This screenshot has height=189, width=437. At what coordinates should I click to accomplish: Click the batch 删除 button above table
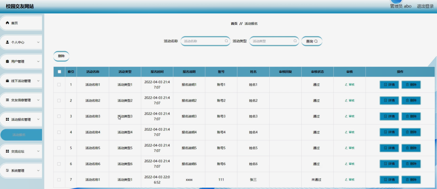[61, 56]
